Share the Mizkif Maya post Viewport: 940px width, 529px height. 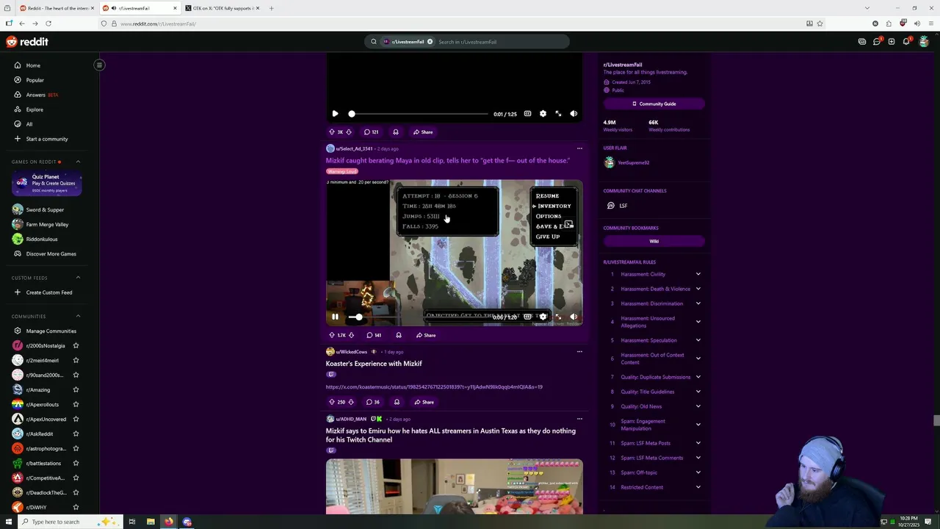click(x=425, y=335)
